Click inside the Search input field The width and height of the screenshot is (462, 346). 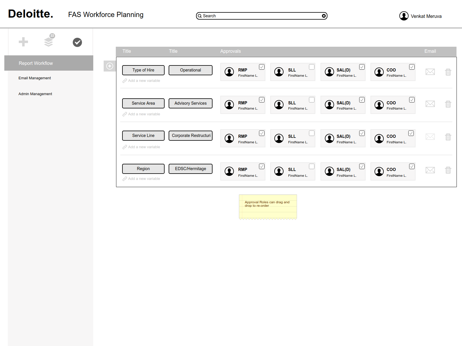pos(262,16)
